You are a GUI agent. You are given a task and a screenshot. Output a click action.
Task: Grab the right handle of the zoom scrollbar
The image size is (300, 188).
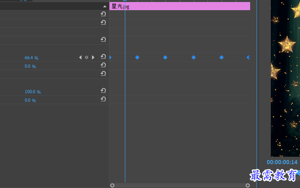(248, 185)
